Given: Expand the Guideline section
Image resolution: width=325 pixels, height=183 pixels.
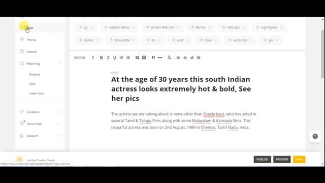Looking at the screenshot, I should pyautogui.click(x=59, y=112).
